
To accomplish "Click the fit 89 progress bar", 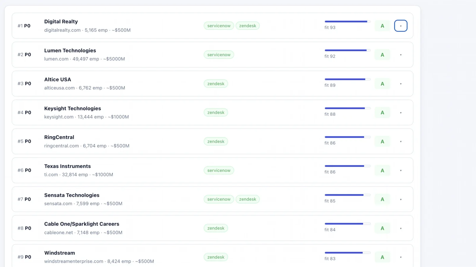I will click(347, 79).
